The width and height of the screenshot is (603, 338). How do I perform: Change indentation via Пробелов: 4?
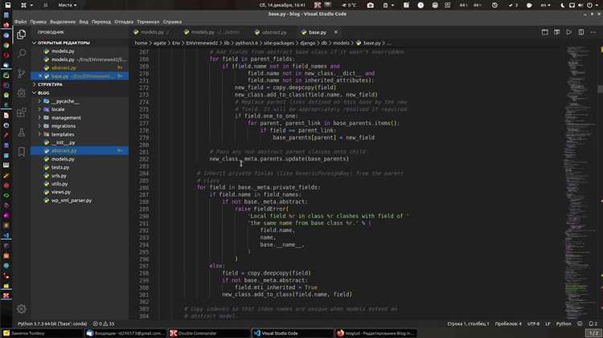click(x=508, y=324)
